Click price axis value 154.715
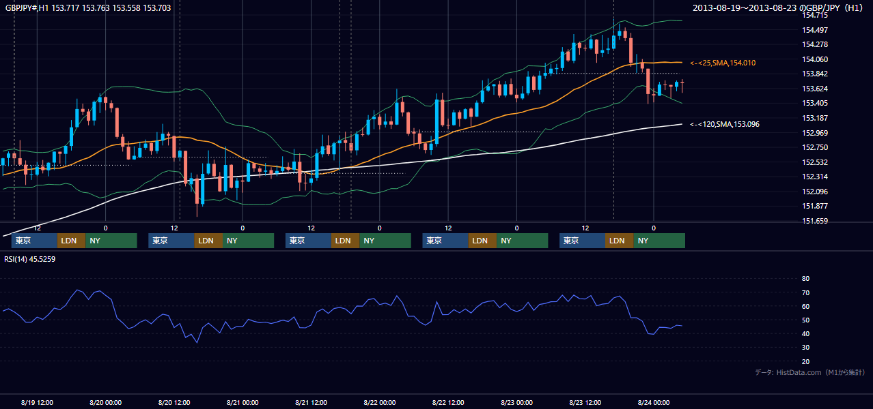 [x=816, y=15]
